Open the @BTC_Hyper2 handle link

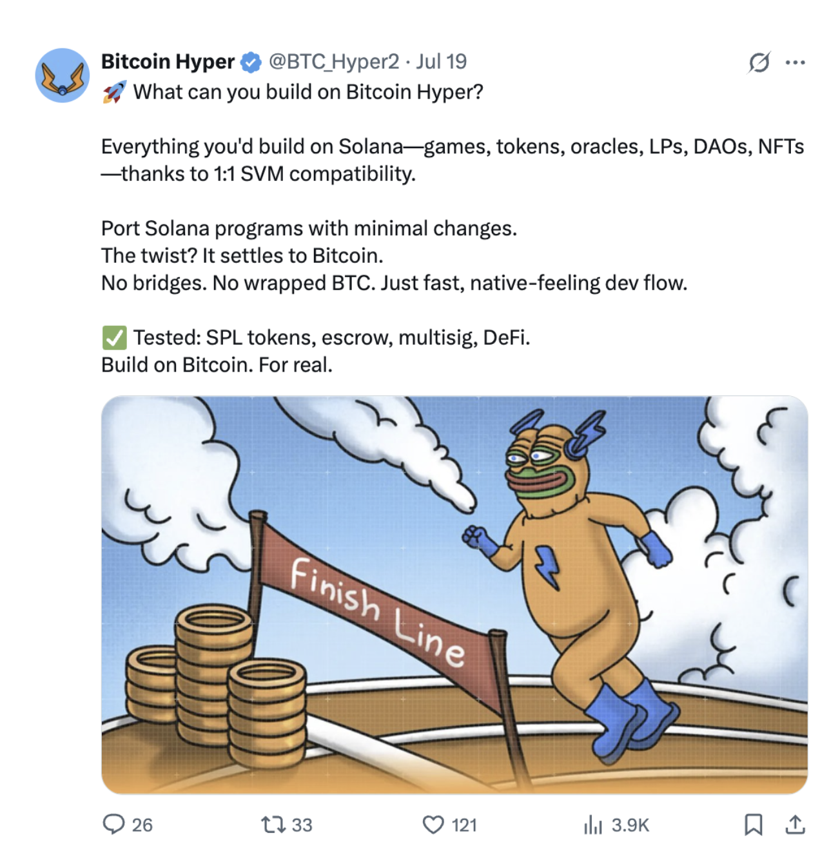point(333,62)
